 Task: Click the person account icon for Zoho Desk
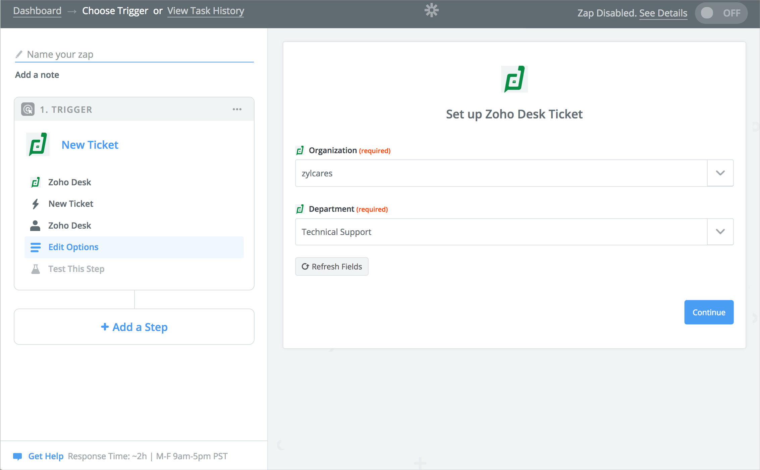click(35, 226)
